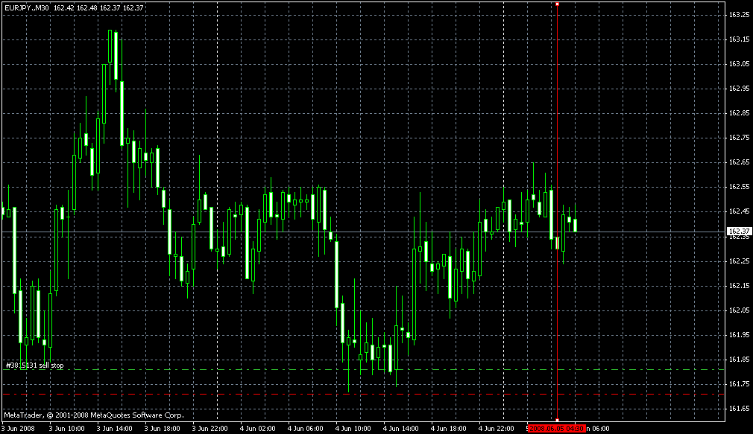Click the 161.85 price scale label
The width and height of the screenshot is (753, 434).
pos(739,360)
